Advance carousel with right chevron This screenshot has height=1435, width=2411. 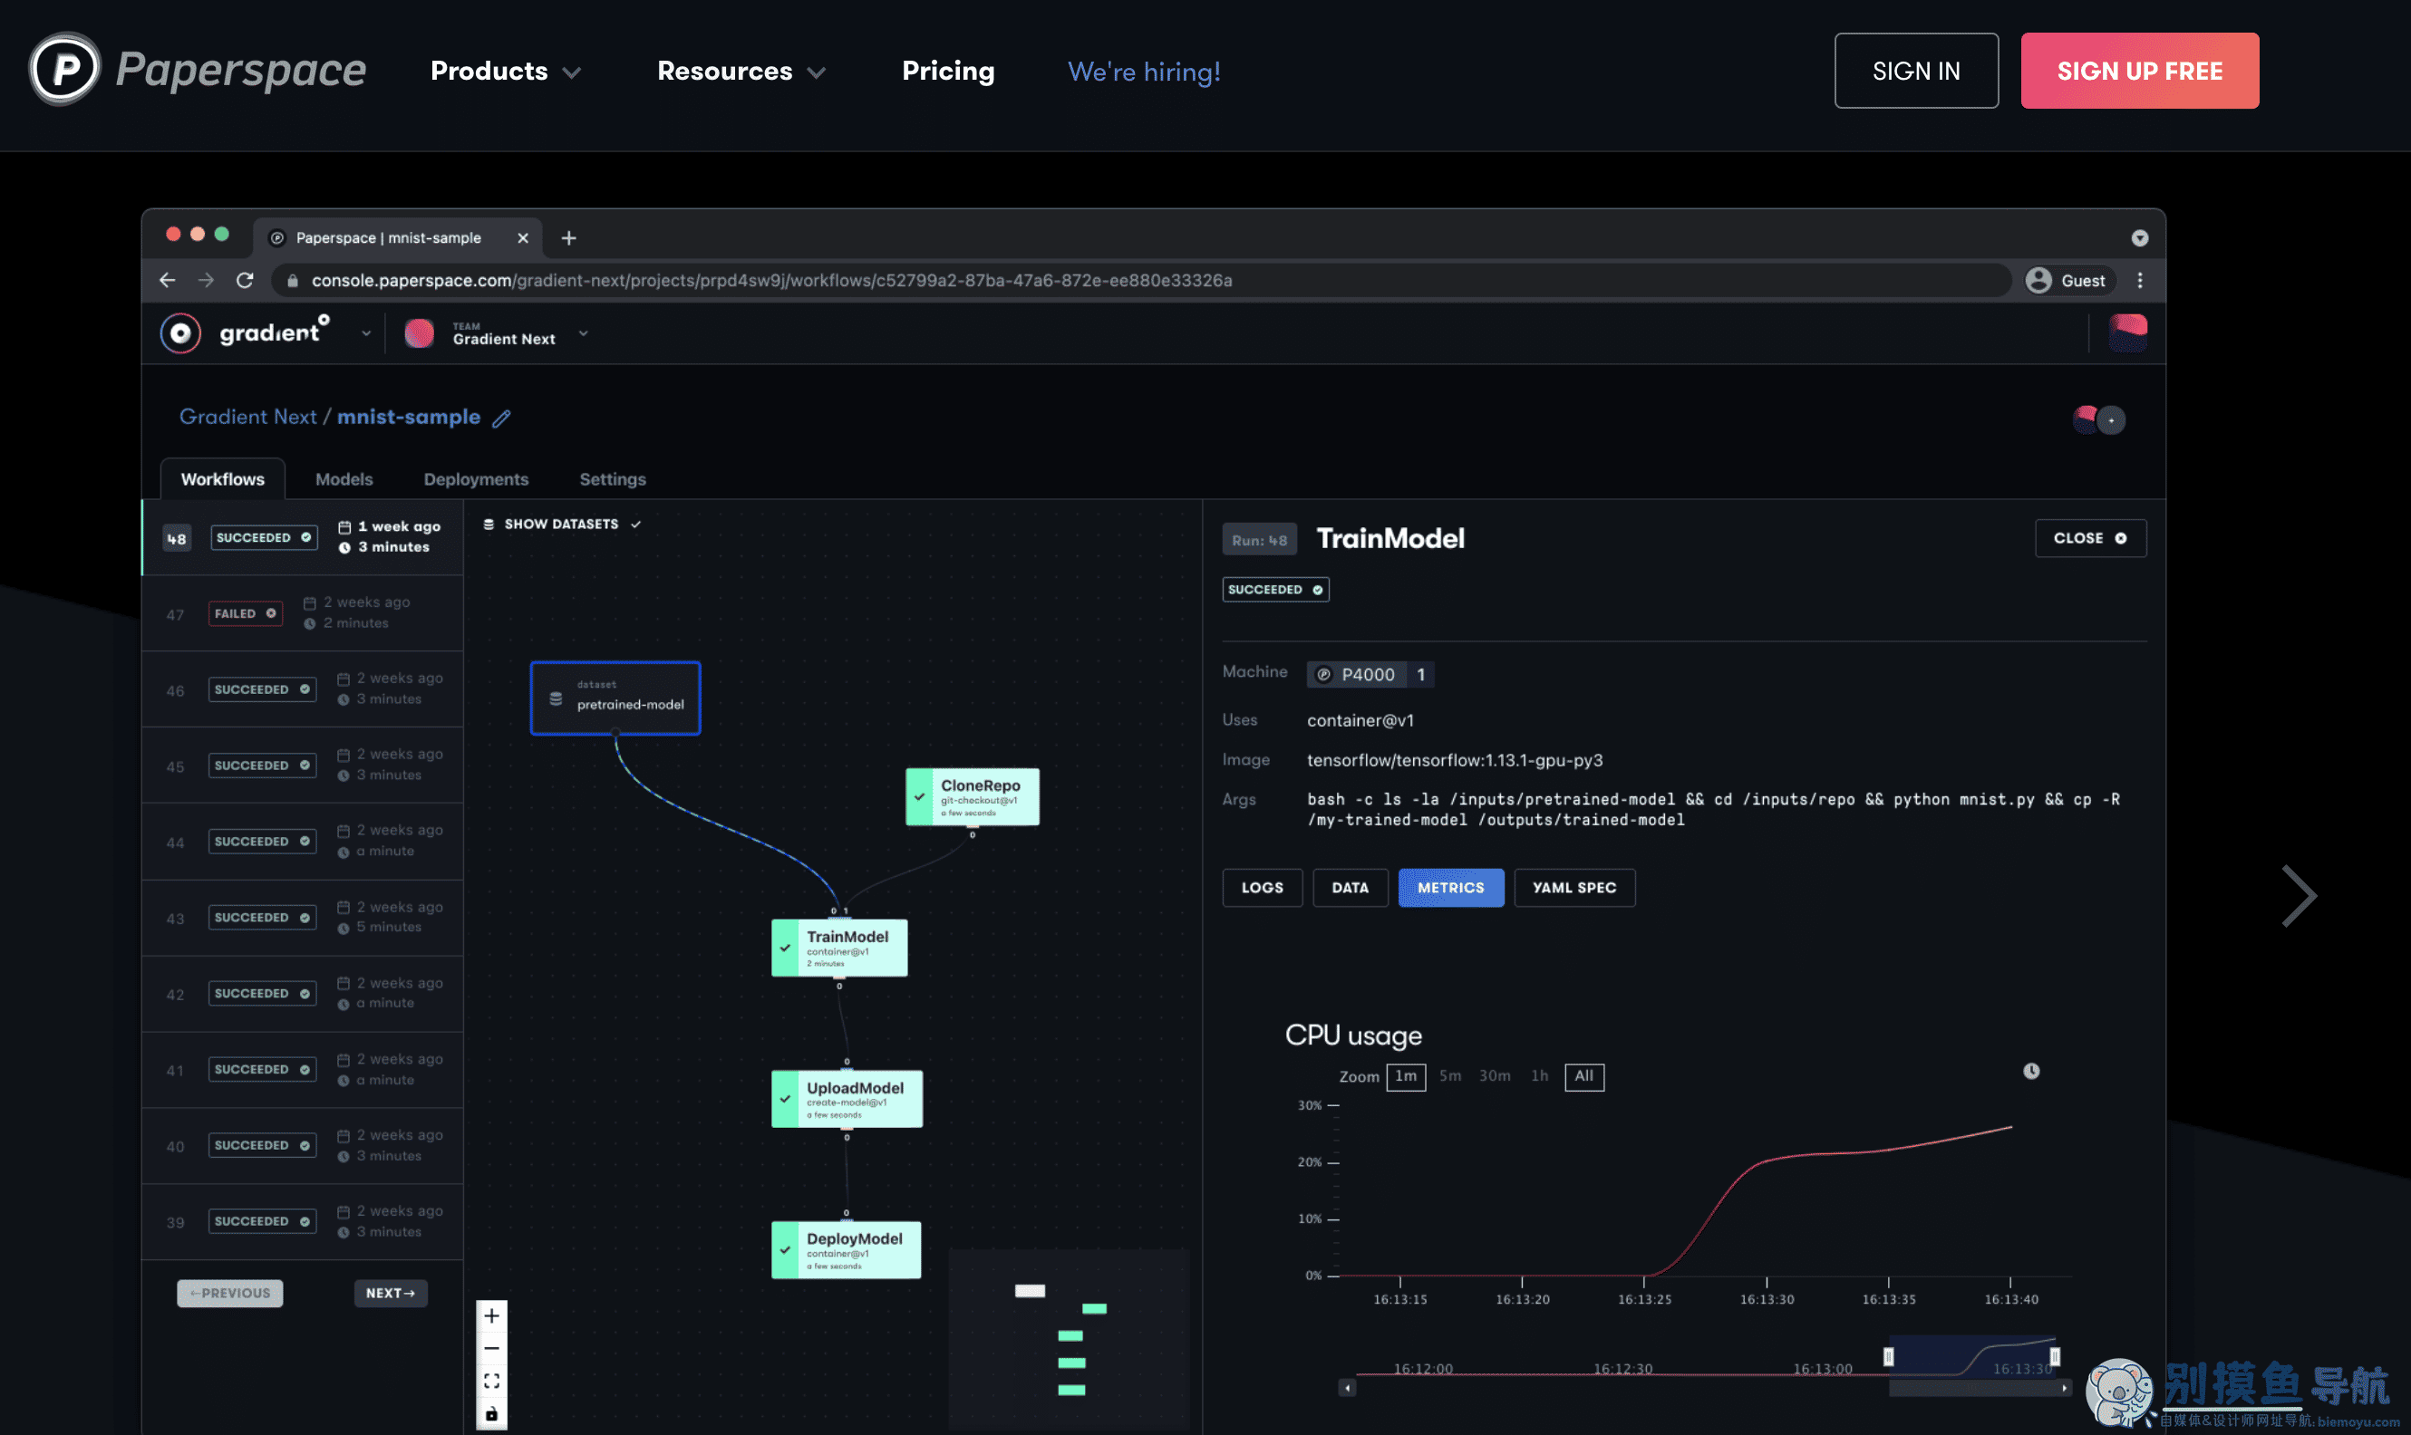2299,896
